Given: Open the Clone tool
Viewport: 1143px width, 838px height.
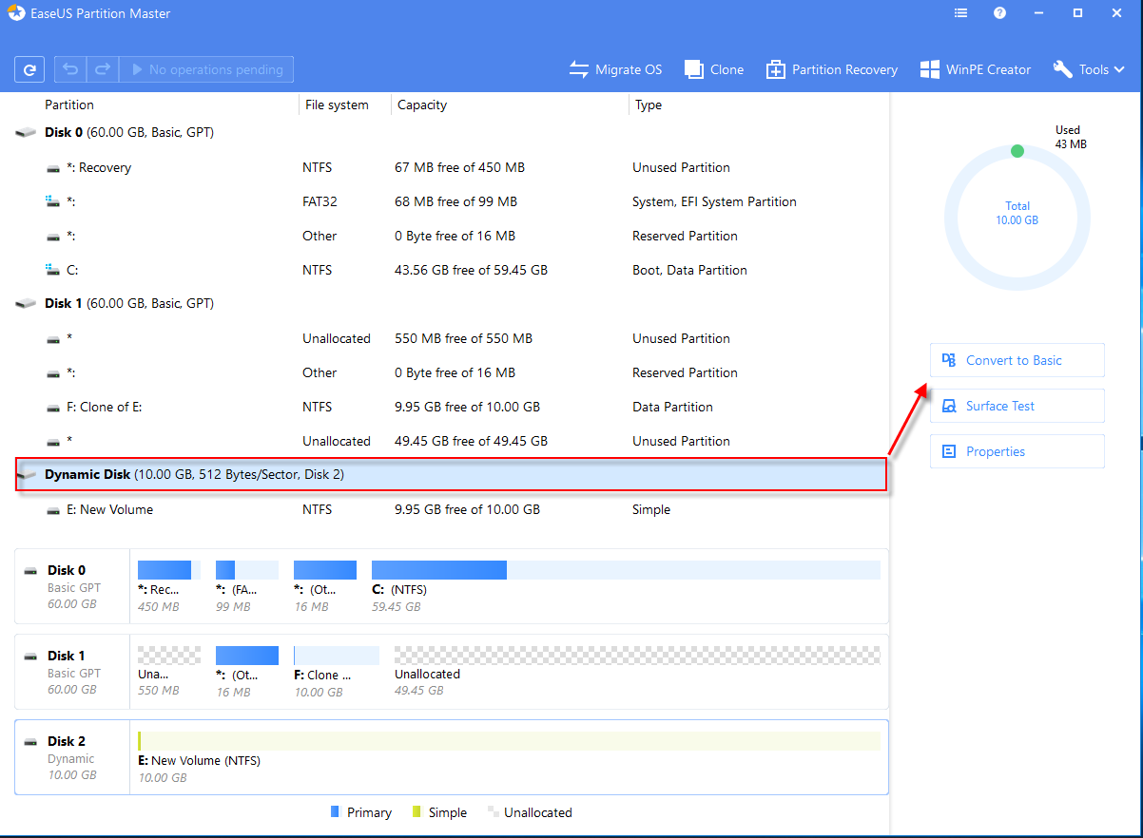Looking at the screenshot, I should tap(714, 69).
